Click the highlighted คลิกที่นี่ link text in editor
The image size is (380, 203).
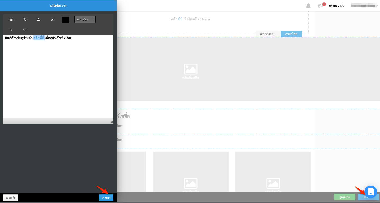[x=39, y=38]
